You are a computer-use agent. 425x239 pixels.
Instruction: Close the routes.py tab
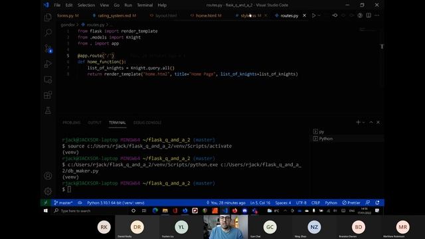304,15
